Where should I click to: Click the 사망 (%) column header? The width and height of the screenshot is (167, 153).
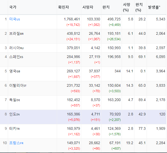click(x=127, y=7)
